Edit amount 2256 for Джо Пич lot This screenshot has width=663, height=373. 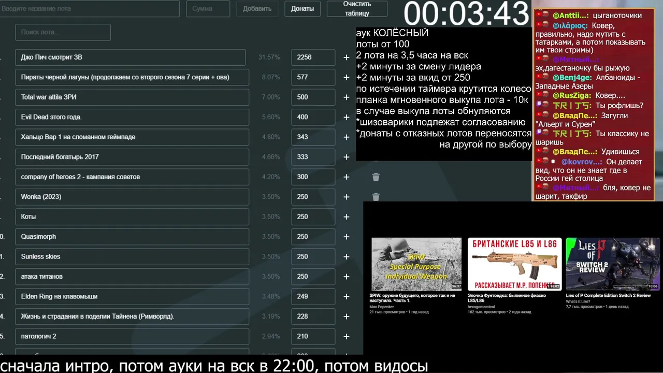tap(313, 58)
